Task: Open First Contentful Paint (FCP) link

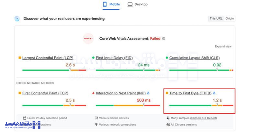Action: point(45,93)
